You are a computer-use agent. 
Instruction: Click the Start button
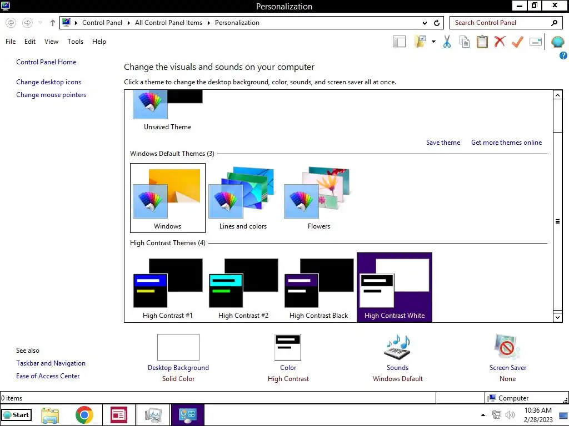[x=16, y=415]
